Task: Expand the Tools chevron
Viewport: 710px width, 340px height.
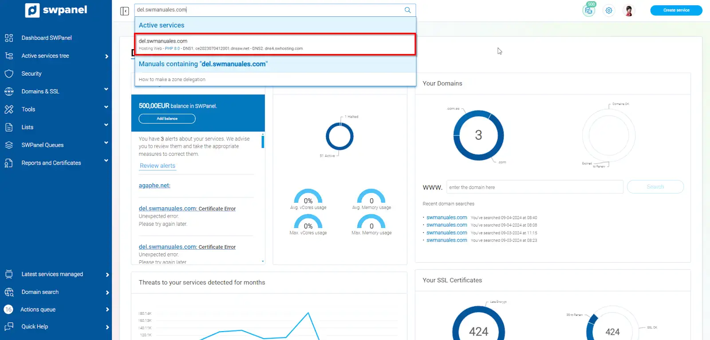Action: 106,107
